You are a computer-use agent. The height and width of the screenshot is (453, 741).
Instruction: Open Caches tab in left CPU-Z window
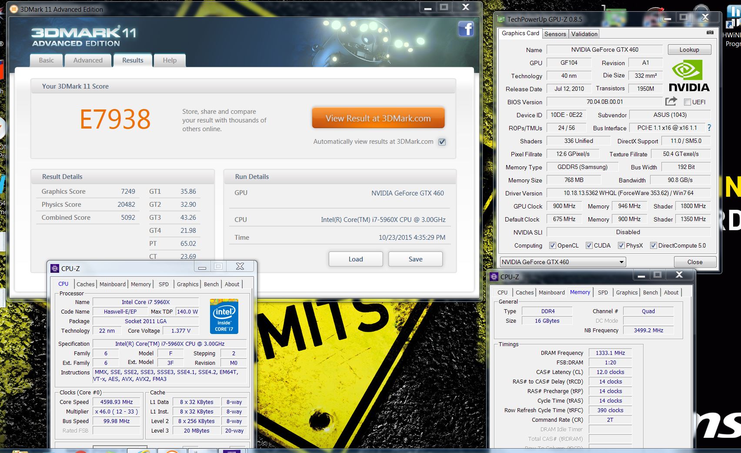tap(86, 284)
